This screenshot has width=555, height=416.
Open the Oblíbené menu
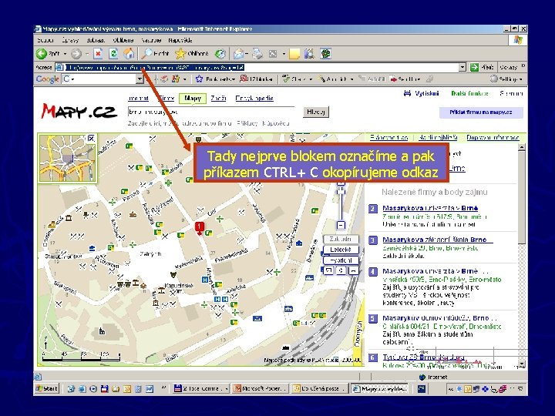click(123, 40)
